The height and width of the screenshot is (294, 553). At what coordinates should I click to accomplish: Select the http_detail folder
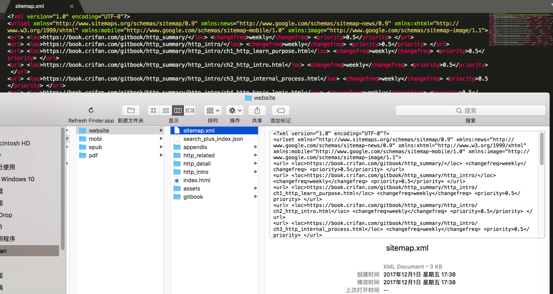click(214, 164)
